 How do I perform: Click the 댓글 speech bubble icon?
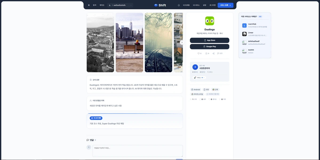[88, 140]
